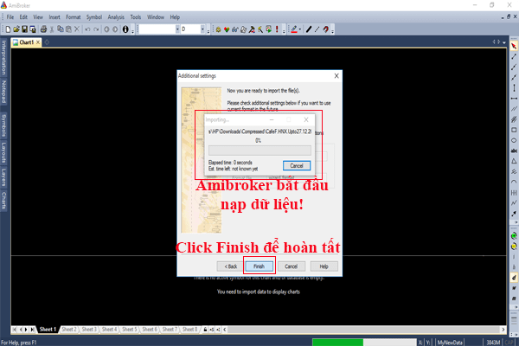This screenshot has height=346, width=519.
Task: Open the Analysis menu
Action: [116, 17]
